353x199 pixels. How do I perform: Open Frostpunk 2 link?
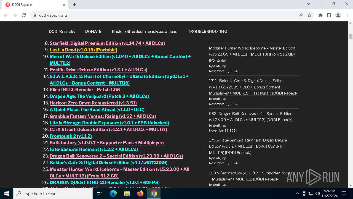(71, 136)
